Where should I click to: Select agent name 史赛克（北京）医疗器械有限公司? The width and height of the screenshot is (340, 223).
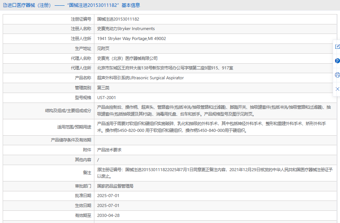click(x=127, y=58)
